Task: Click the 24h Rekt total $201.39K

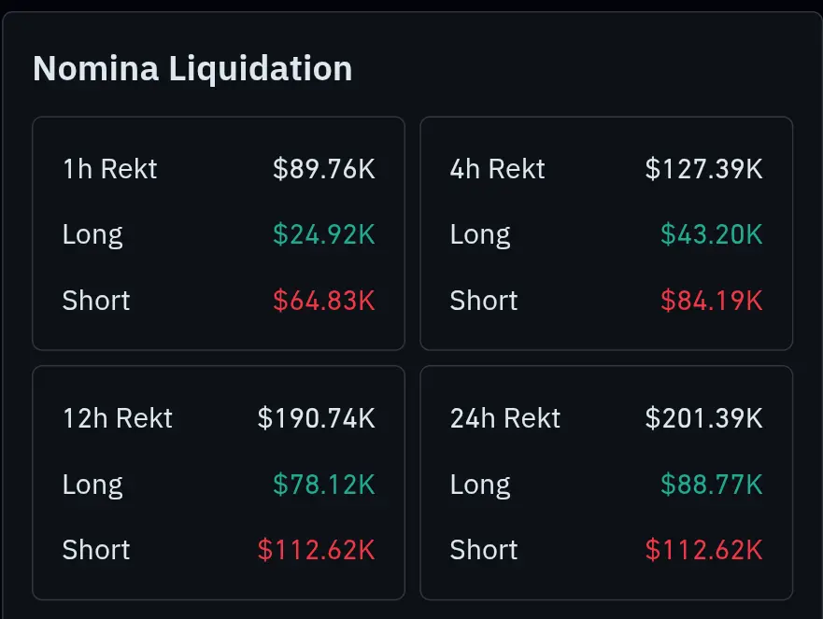Action: (703, 418)
